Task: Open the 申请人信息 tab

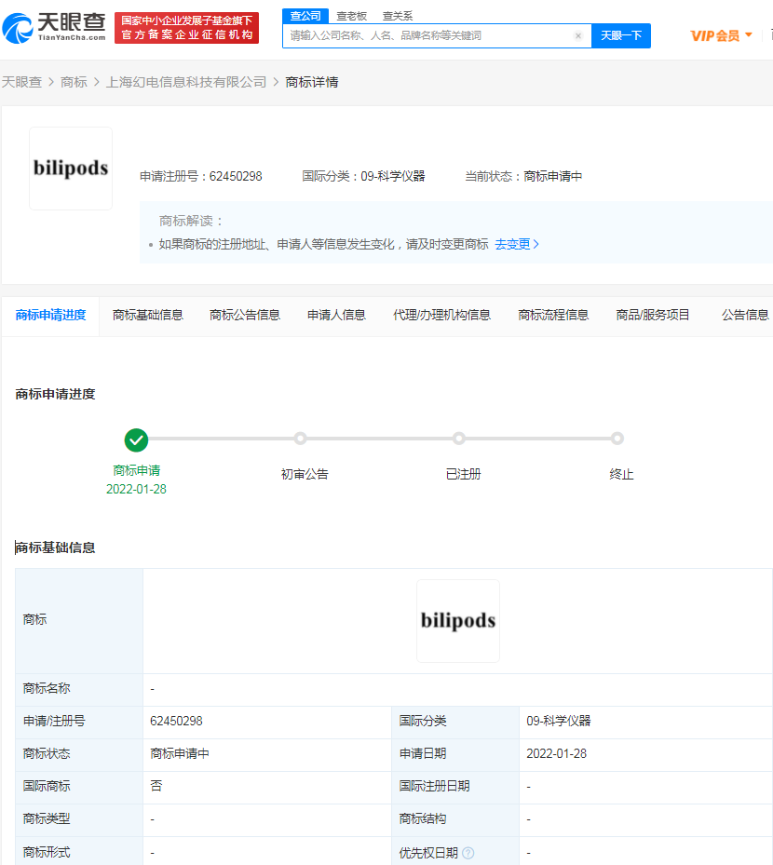Action: [x=335, y=315]
